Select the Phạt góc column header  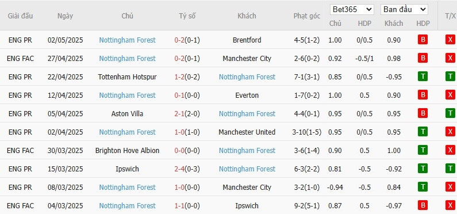point(306,16)
